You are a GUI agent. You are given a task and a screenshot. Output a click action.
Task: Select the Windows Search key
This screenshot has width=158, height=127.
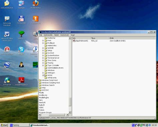48,85
